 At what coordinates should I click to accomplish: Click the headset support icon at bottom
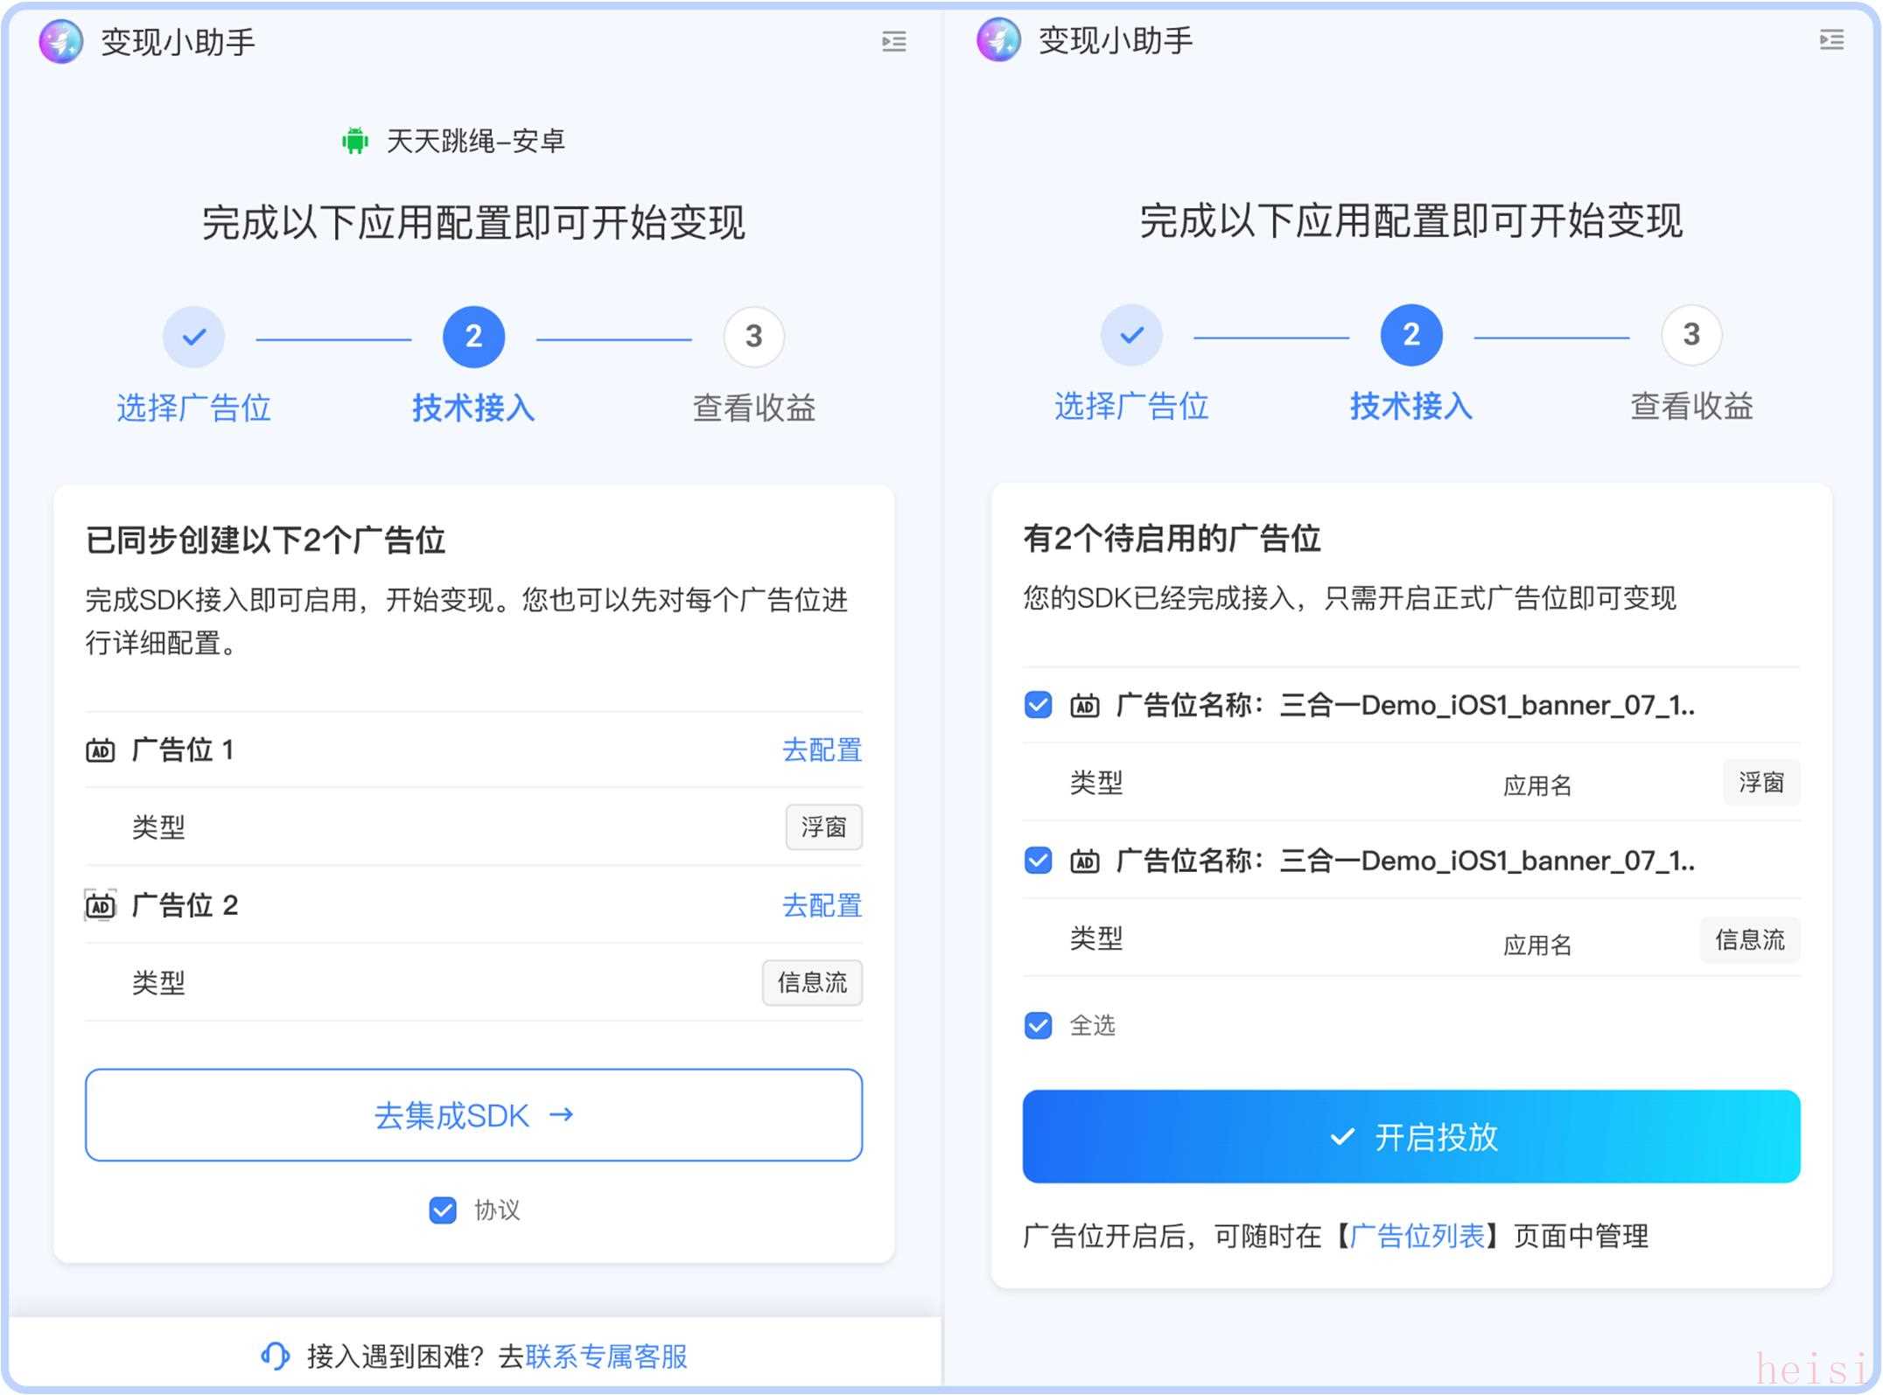275,1356
